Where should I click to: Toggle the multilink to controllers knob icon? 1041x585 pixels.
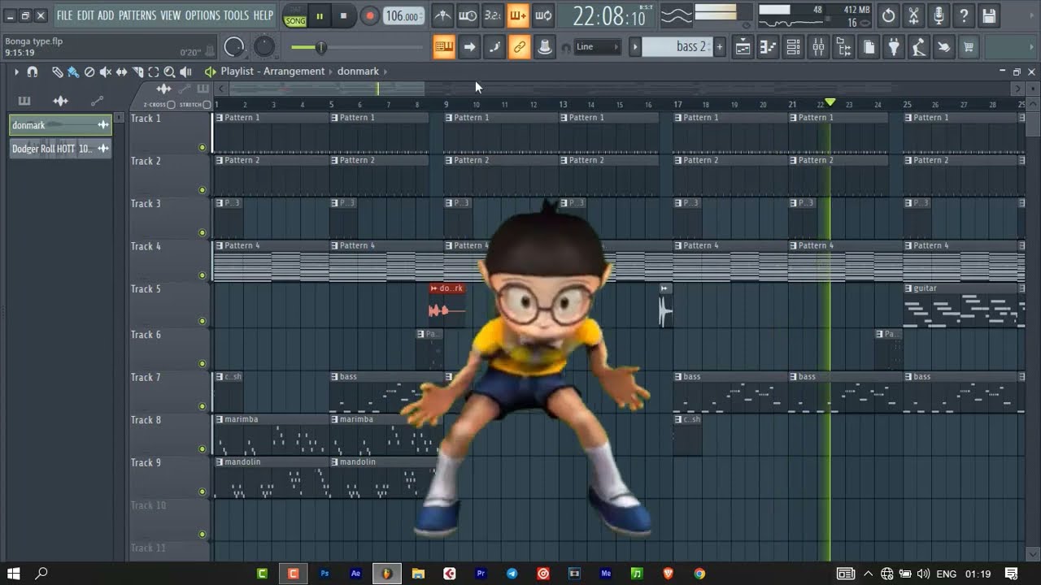coord(545,47)
